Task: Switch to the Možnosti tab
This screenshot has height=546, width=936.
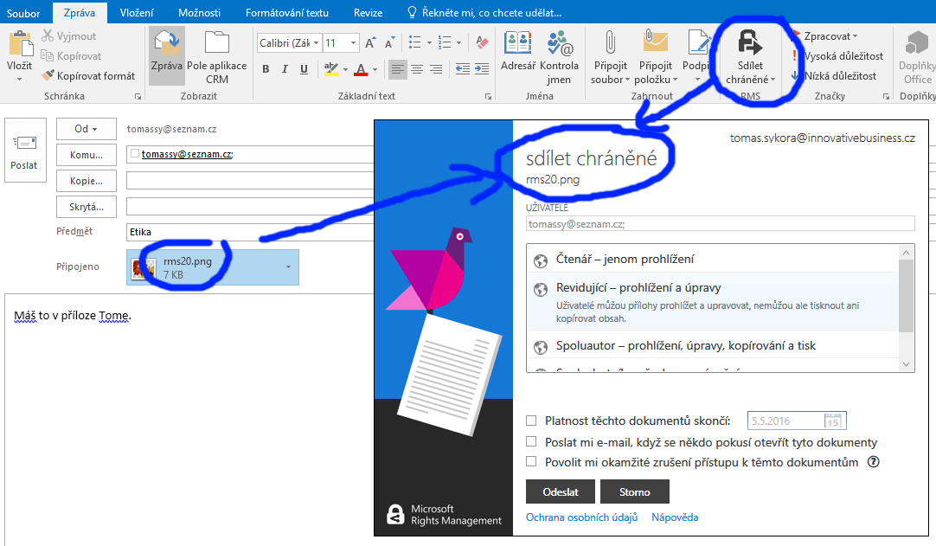Action: point(199,12)
